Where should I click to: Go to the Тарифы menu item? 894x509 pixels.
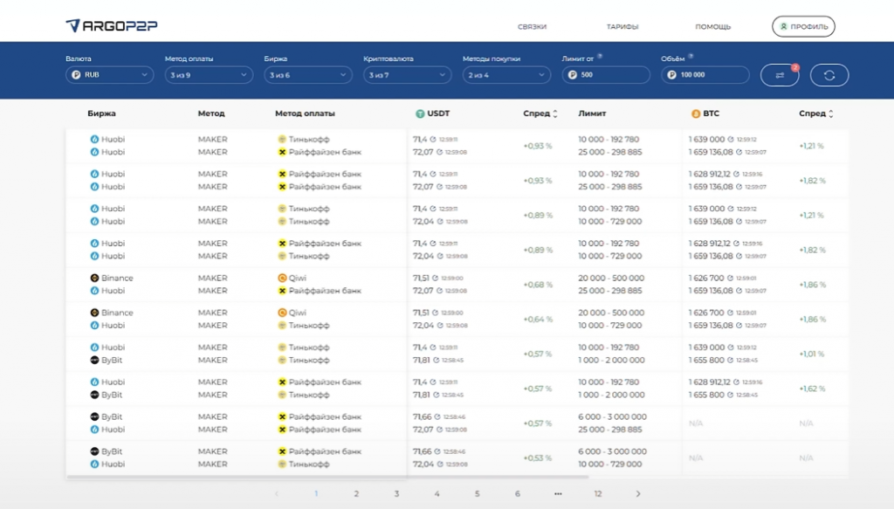(x=621, y=27)
